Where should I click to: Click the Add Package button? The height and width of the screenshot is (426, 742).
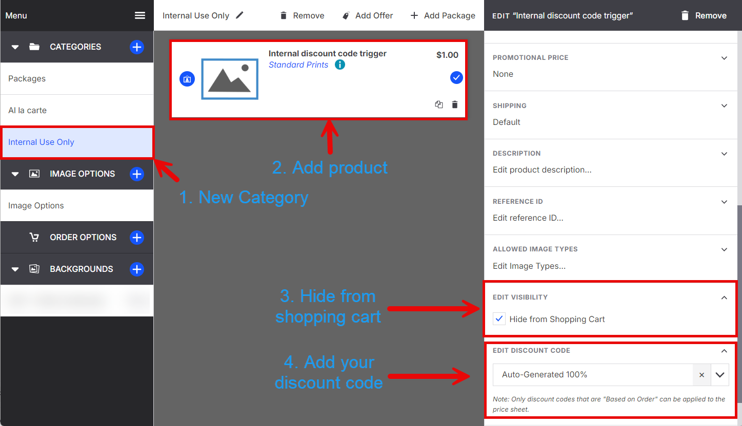coord(443,15)
